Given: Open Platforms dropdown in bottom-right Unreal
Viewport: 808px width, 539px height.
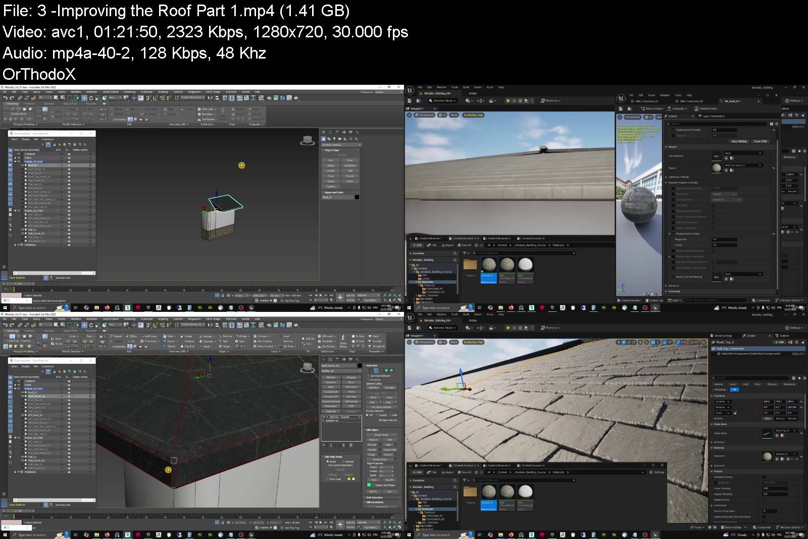Looking at the screenshot, I should [x=551, y=328].
